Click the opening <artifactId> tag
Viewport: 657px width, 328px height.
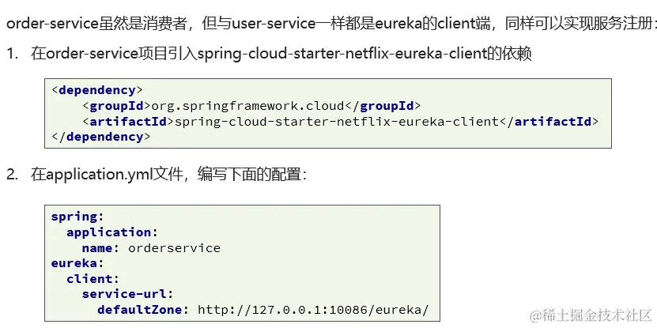126,121
